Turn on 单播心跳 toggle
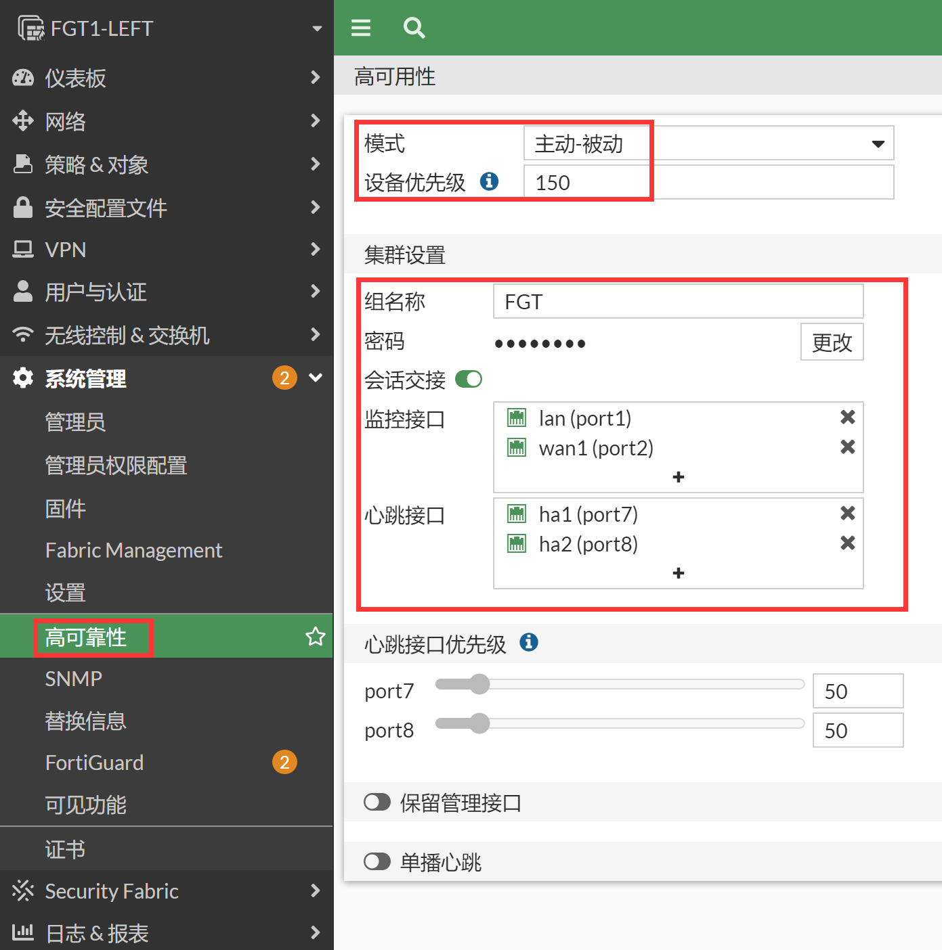The image size is (942, 950). [x=377, y=862]
